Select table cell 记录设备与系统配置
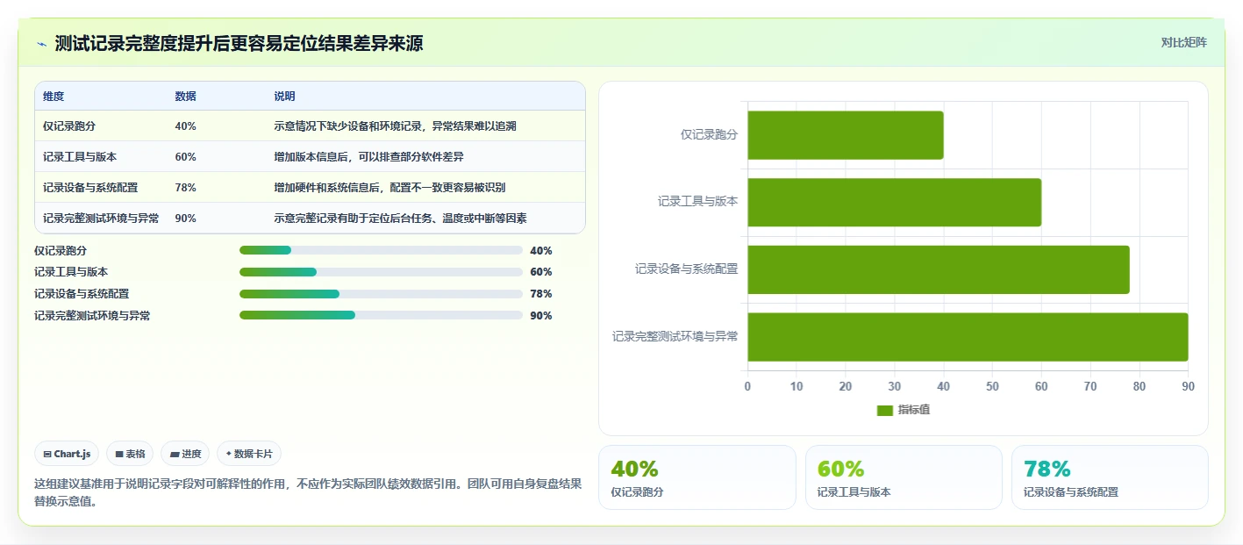This screenshot has height=545, width=1243. coord(90,188)
